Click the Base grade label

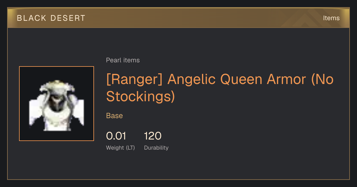[115, 116]
